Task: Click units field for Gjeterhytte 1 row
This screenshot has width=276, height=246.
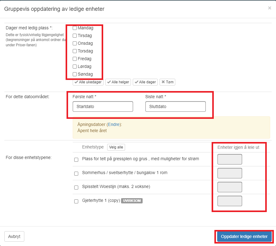Action: [x=230, y=201]
